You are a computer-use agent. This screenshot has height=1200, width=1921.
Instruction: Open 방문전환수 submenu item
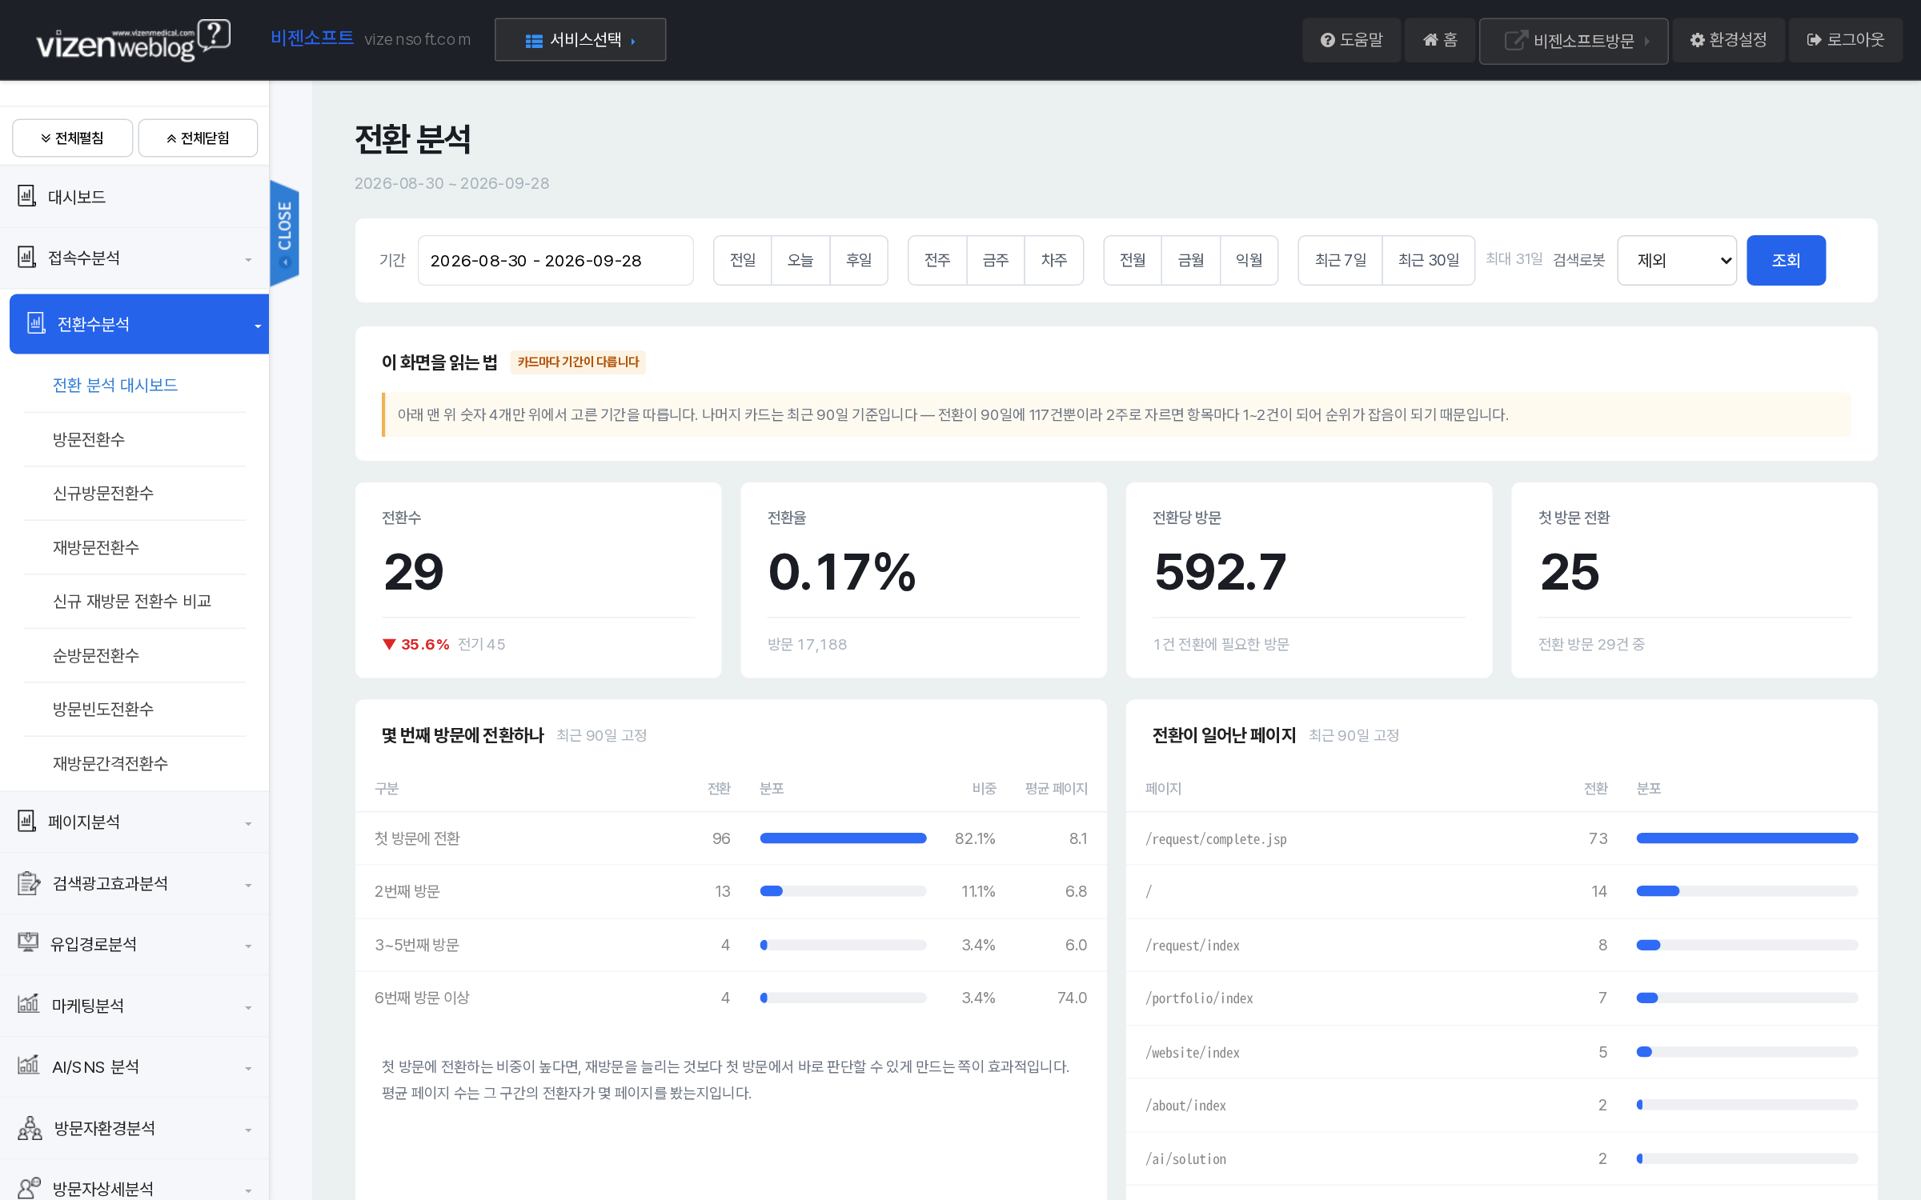click(x=89, y=439)
